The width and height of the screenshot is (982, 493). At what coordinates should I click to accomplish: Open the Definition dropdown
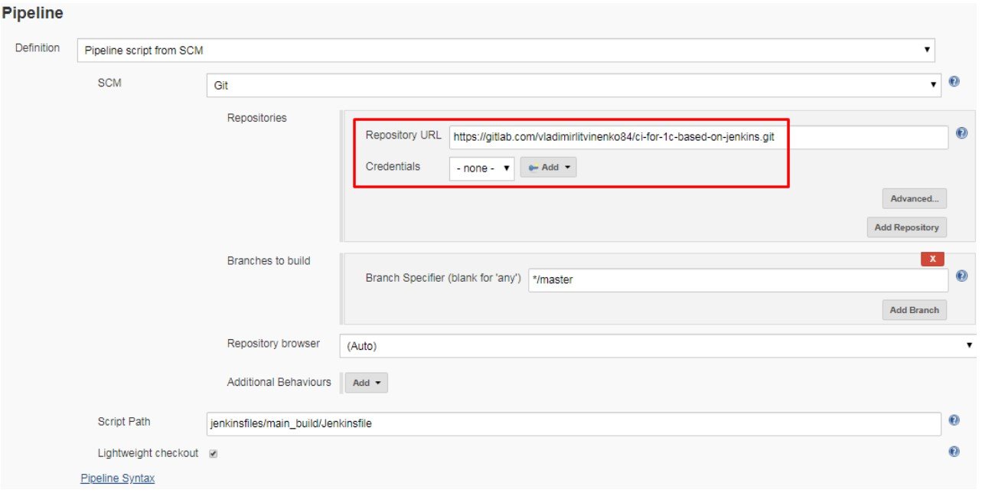click(506, 51)
